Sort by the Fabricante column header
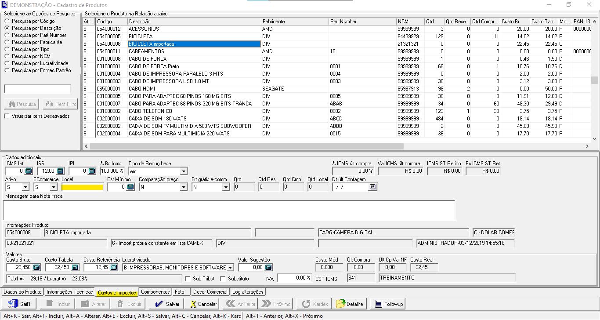The width and height of the screenshot is (600, 320). tap(295, 22)
